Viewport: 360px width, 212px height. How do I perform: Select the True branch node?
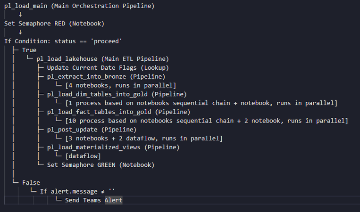pos(29,50)
